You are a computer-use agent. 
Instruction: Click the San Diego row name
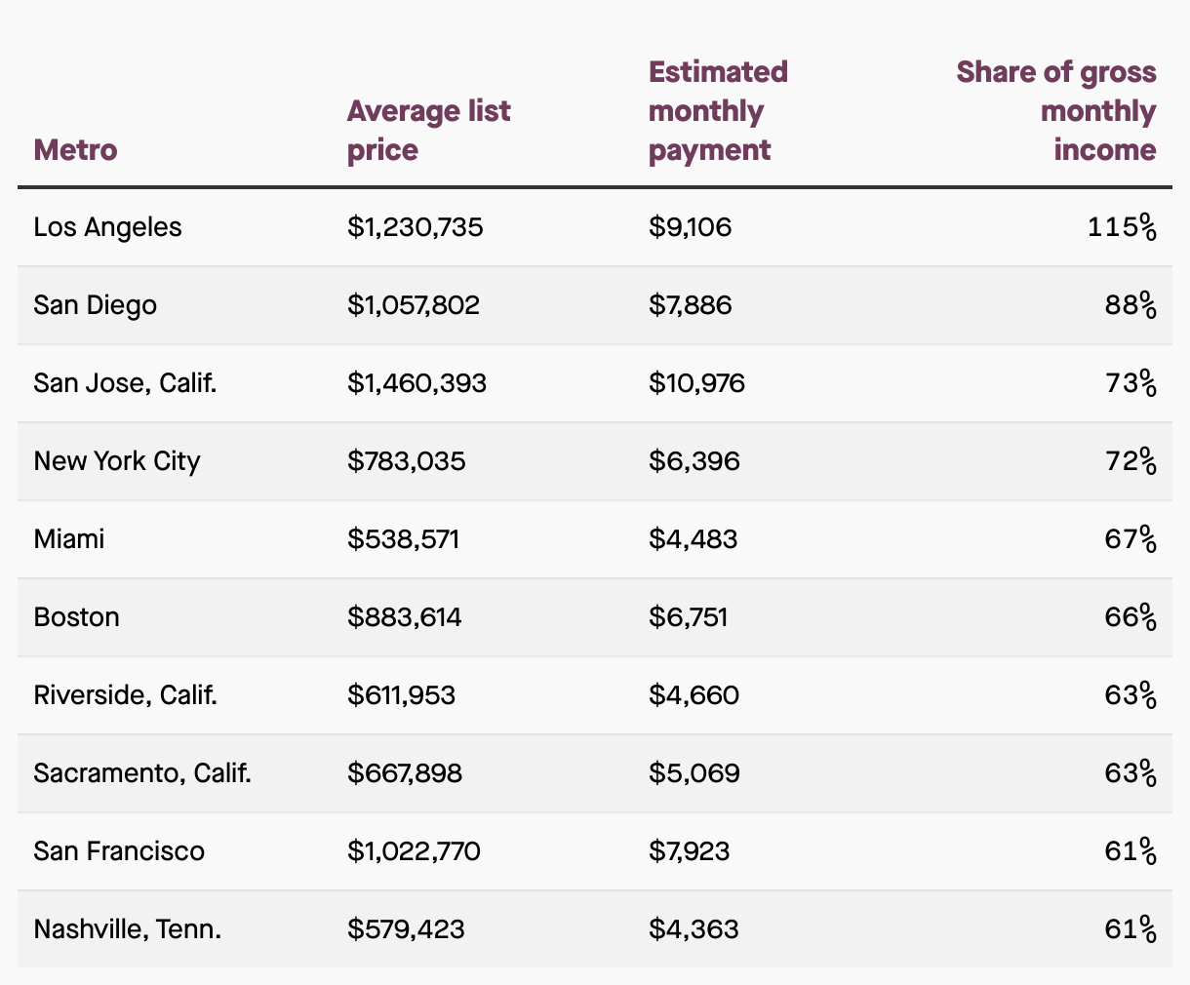point(95,305)
